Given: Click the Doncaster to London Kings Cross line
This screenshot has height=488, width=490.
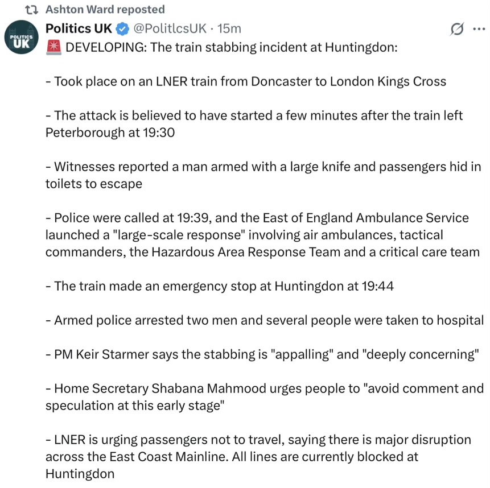Looking at the screenshot, I should [x=246, y=81].
